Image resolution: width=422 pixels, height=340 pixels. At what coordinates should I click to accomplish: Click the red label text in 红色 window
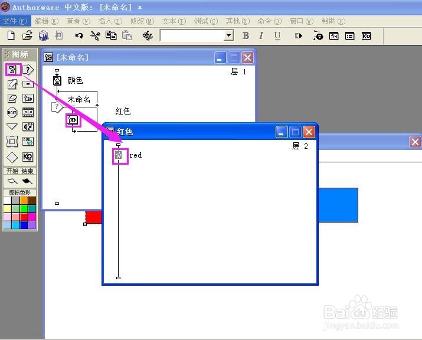(x=135, y=155)
